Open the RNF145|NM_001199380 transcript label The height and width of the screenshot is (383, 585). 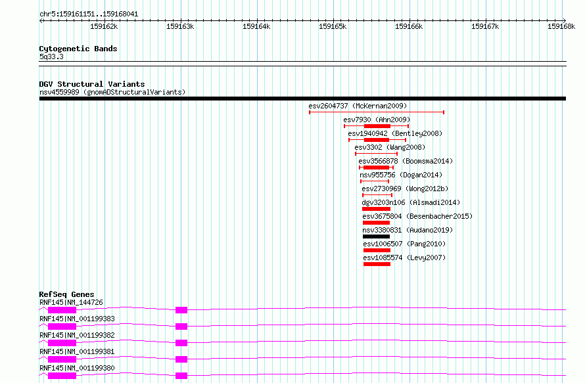coord(77,368)
